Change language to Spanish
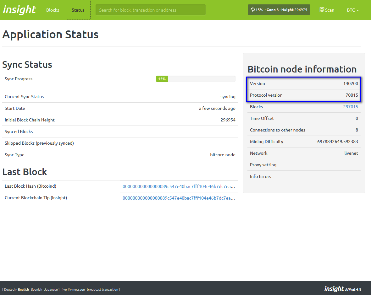Viewport: 371px width, 295px height. click(36, 289)
